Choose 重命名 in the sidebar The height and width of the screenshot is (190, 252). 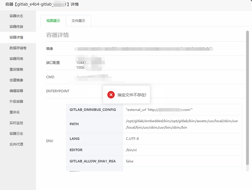tap(15, 112)
